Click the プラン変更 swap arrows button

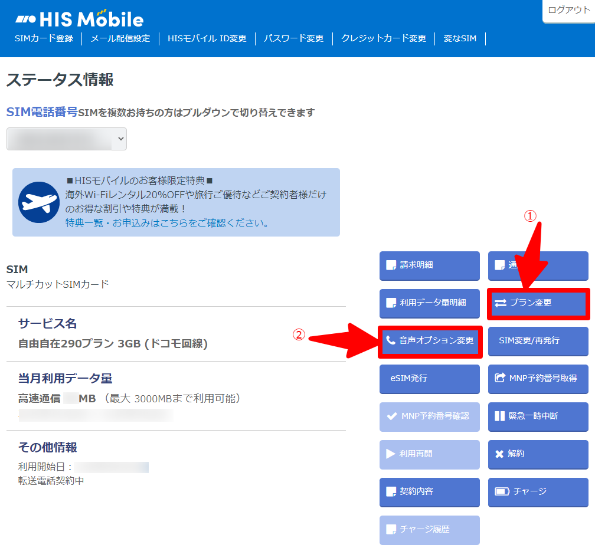pyautogui.click(x=538, y=303)
